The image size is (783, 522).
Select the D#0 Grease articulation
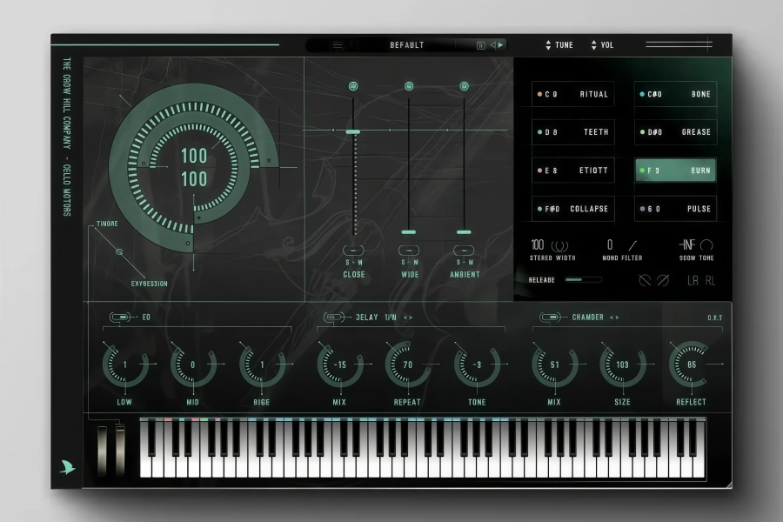pyautogui.click(x=675, y=132)
